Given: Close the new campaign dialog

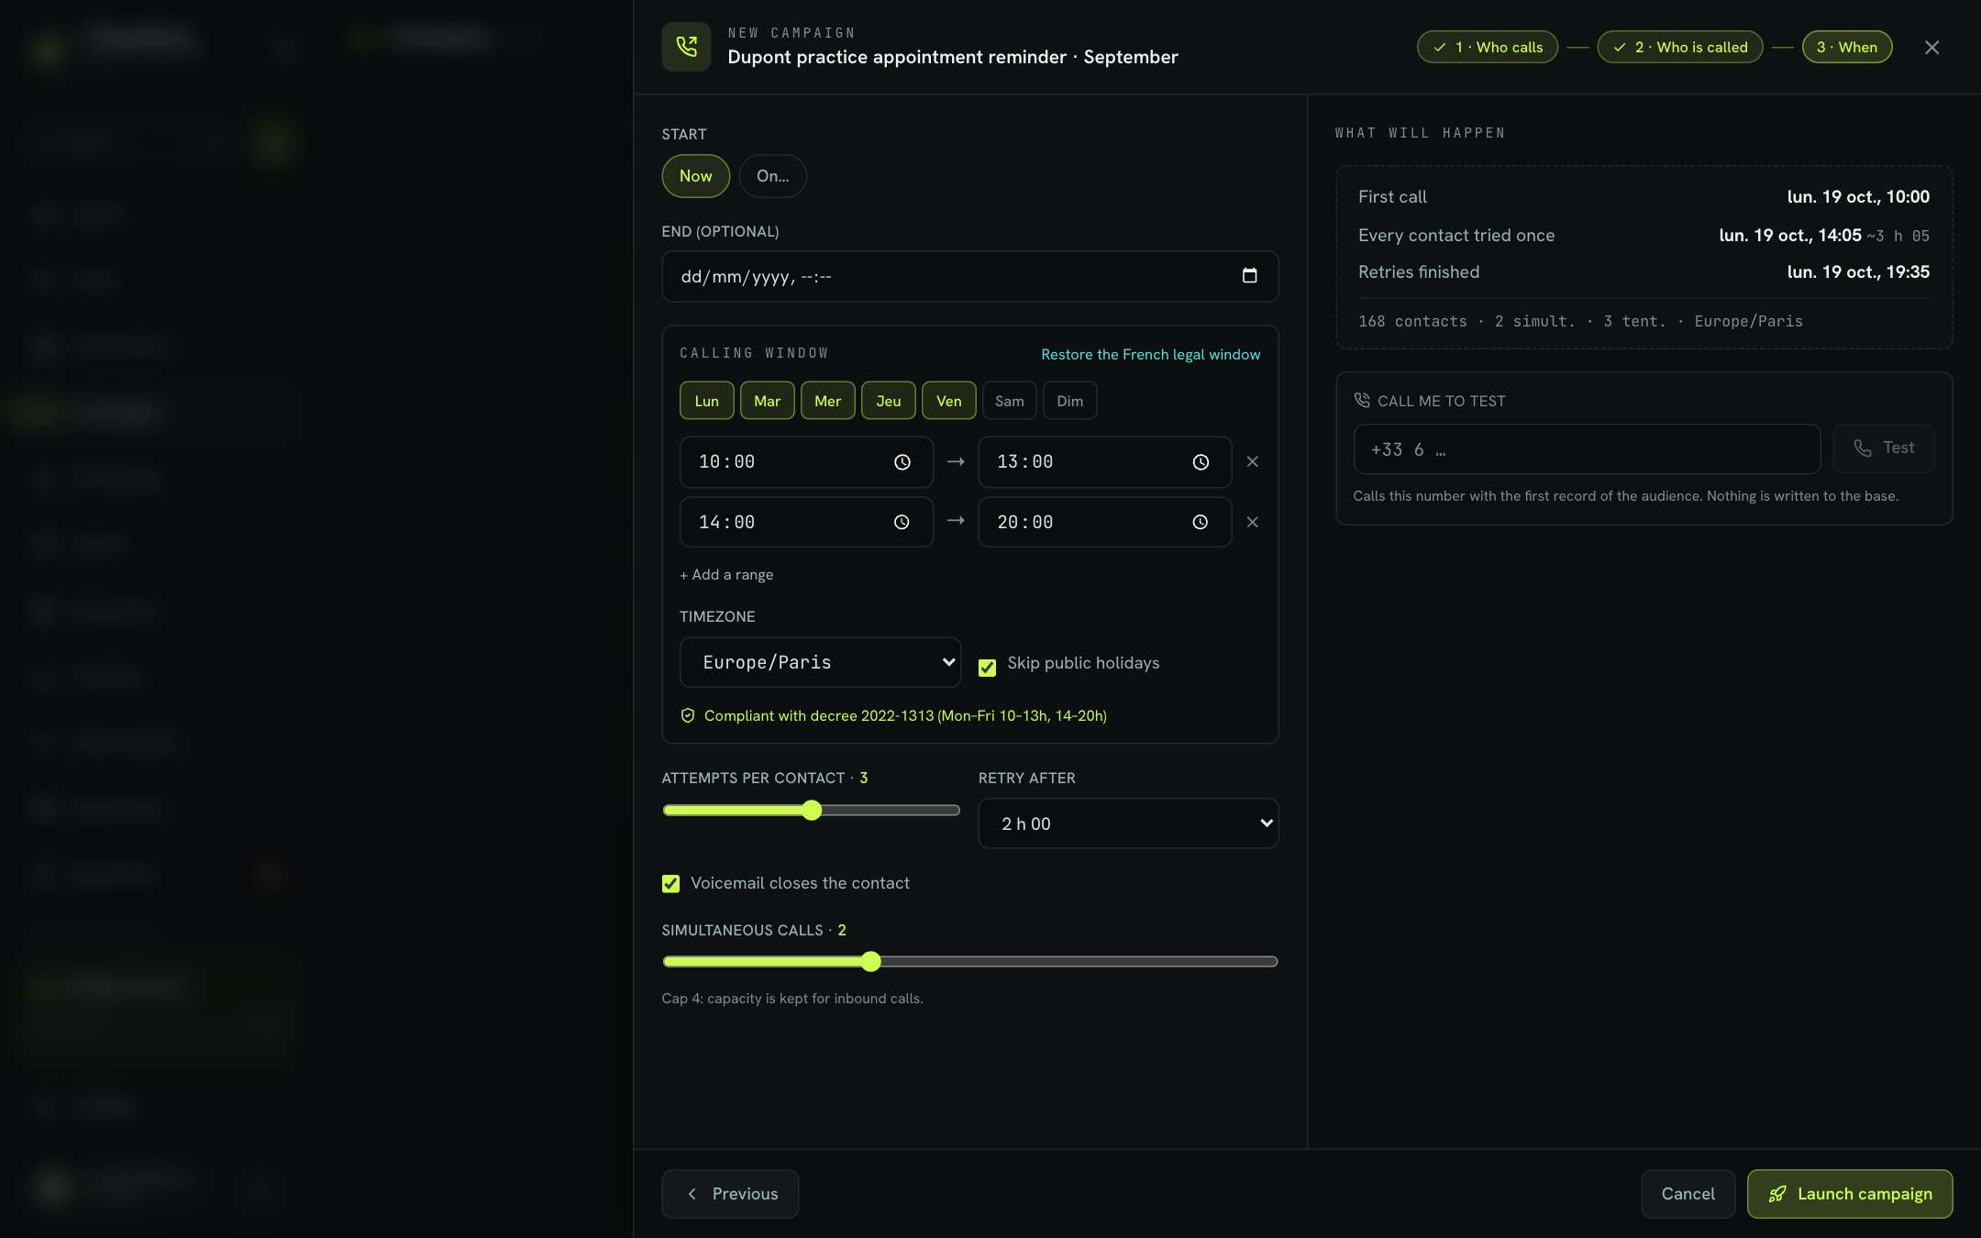Looking at the screenshot, I should click(x=1931, y=47).
